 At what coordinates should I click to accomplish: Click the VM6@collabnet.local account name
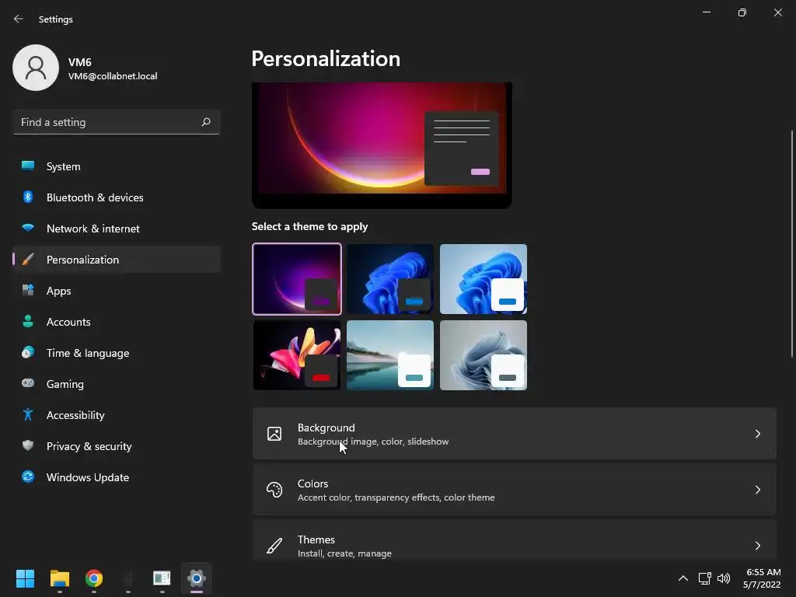(x=113, y=76)
